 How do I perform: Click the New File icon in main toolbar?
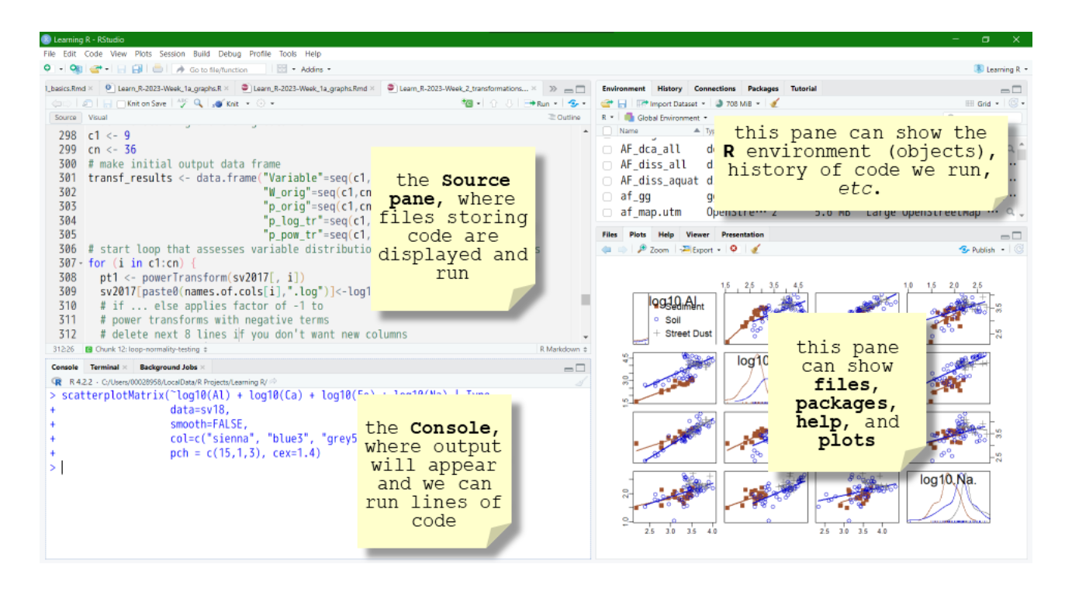point(47,69)
